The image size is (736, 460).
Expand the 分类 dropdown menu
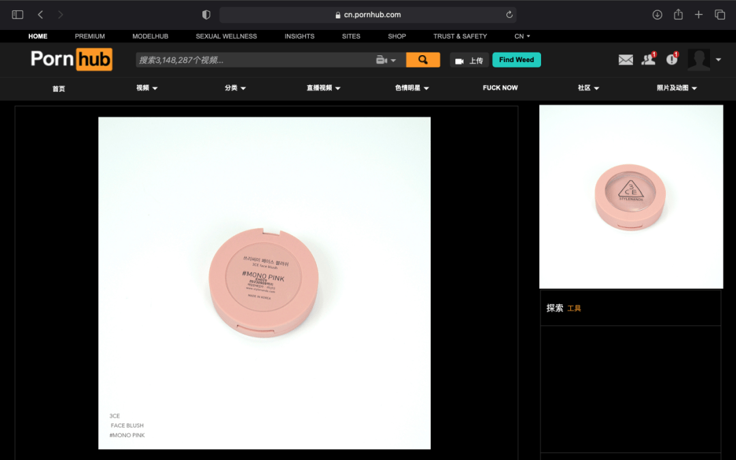point(235,88)
